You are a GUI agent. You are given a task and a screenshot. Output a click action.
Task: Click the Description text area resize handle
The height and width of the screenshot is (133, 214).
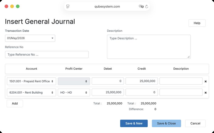click(189, 57)
